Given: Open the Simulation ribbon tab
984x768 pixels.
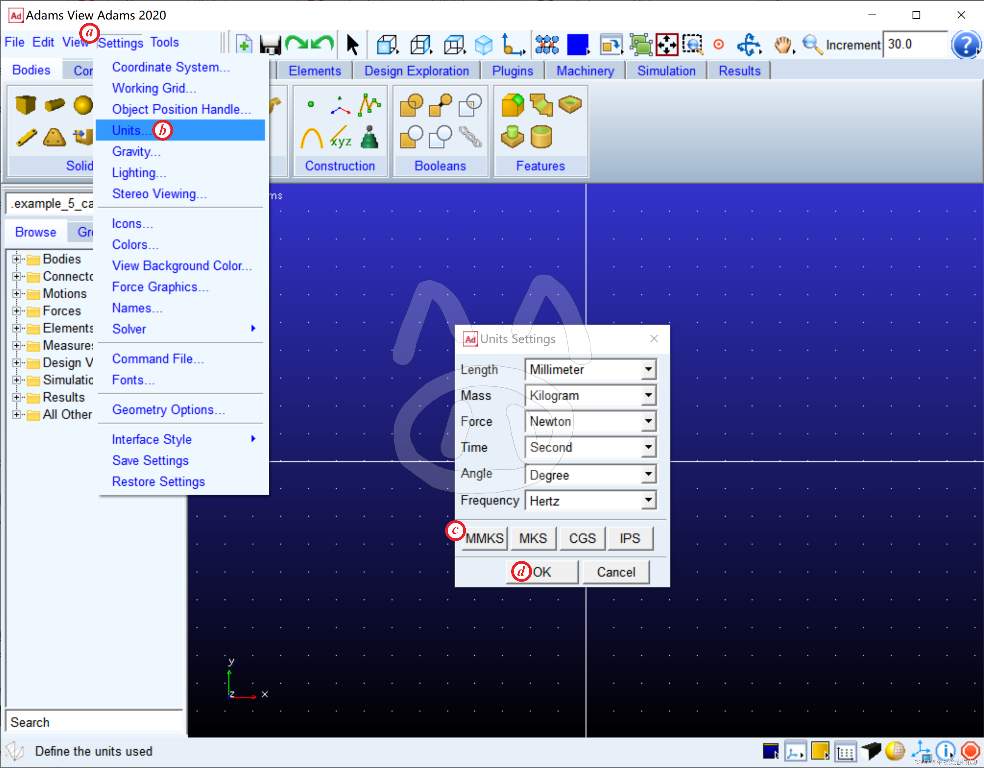Looking at the screenshot, I should click(666, 71).
